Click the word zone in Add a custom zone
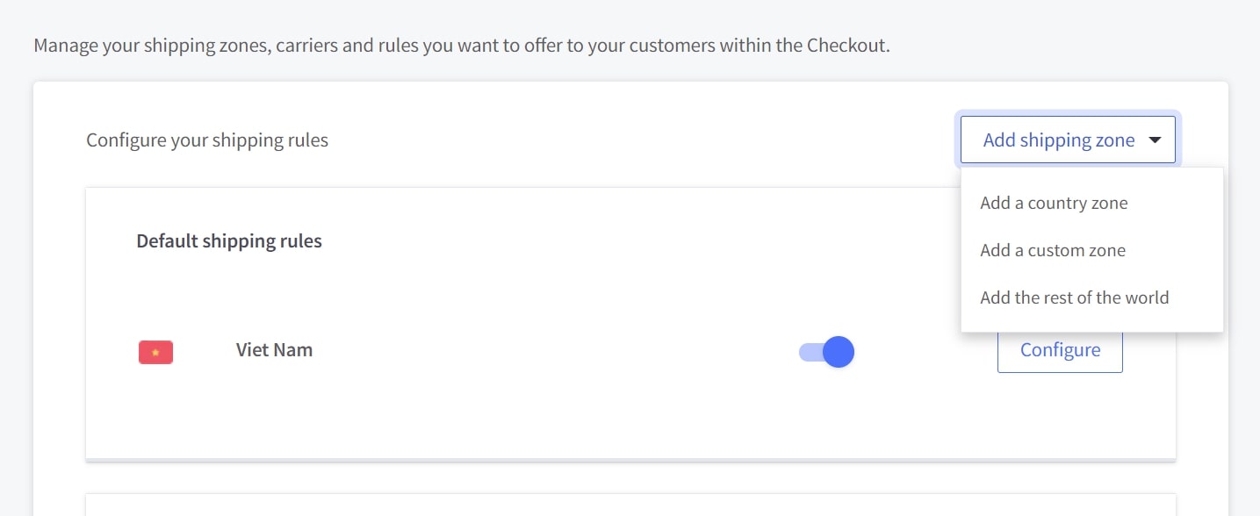Screen dimensions: 1260x516 [1105, 250]
